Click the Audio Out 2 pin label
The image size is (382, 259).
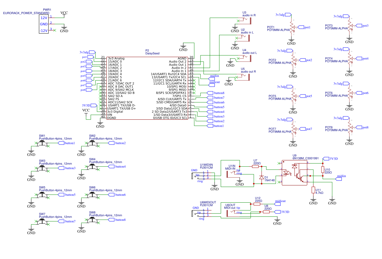[178, 61]
